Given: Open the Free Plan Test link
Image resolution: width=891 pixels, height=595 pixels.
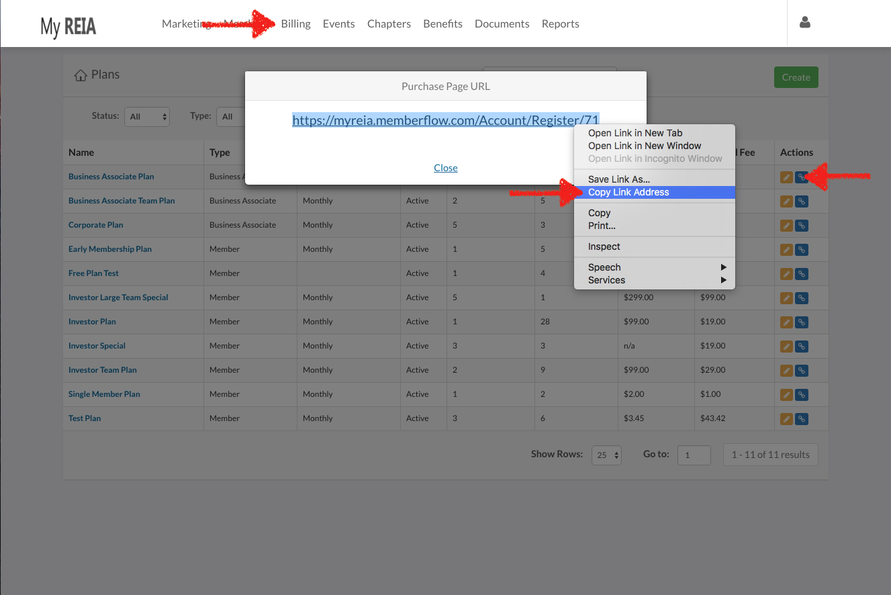Looking at the screenshot, I should (93, 273).
